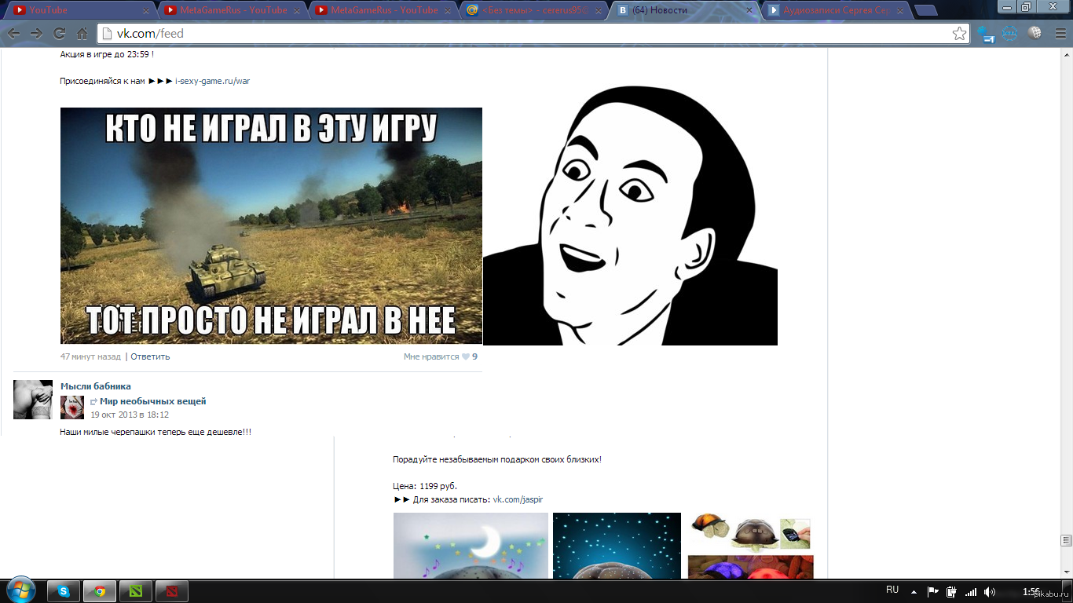Open Skype from the taskbar
The height and width of the screenshot is (603, 1073).
click(63, 591)
